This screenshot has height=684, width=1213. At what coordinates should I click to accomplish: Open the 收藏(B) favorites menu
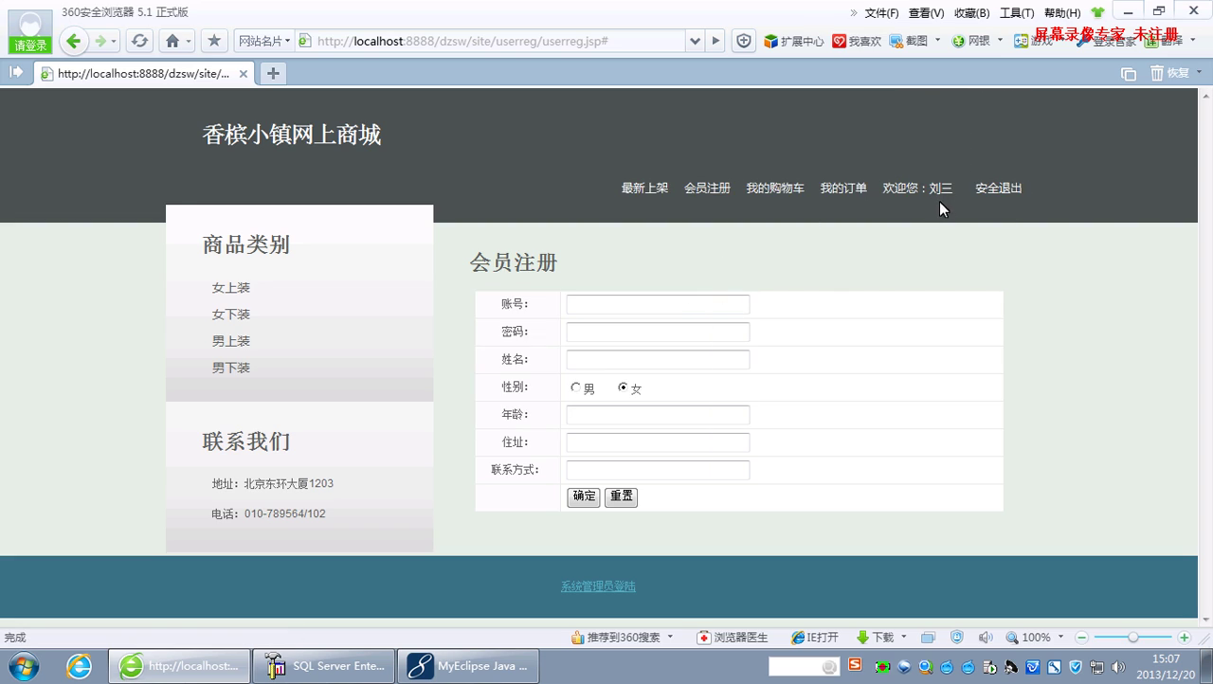click(971, 13)
